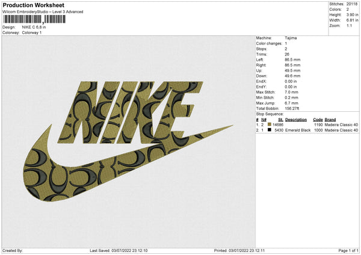Click the EndX value 0.00 in

tap(291, 81)
